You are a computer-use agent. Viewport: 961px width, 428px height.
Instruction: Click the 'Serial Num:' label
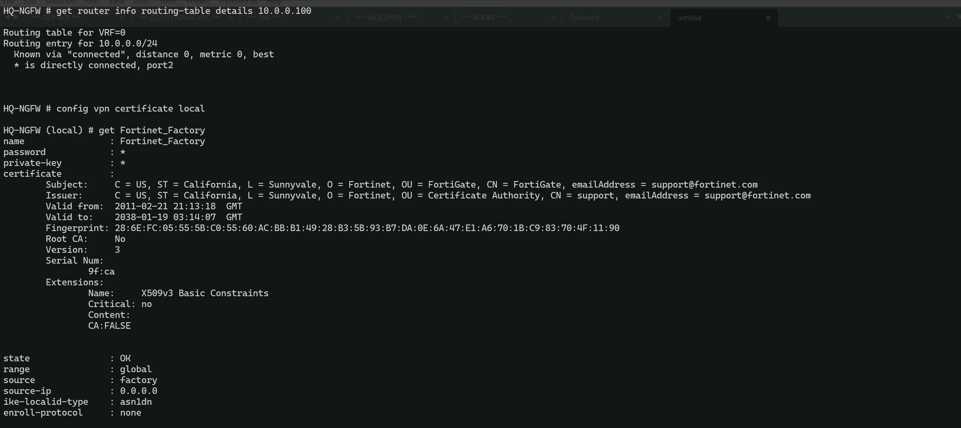[x=74, y=260]
